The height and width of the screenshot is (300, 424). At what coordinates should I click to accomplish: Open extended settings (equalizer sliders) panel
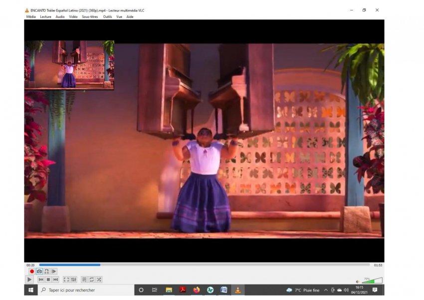click(x=73, y=280)
